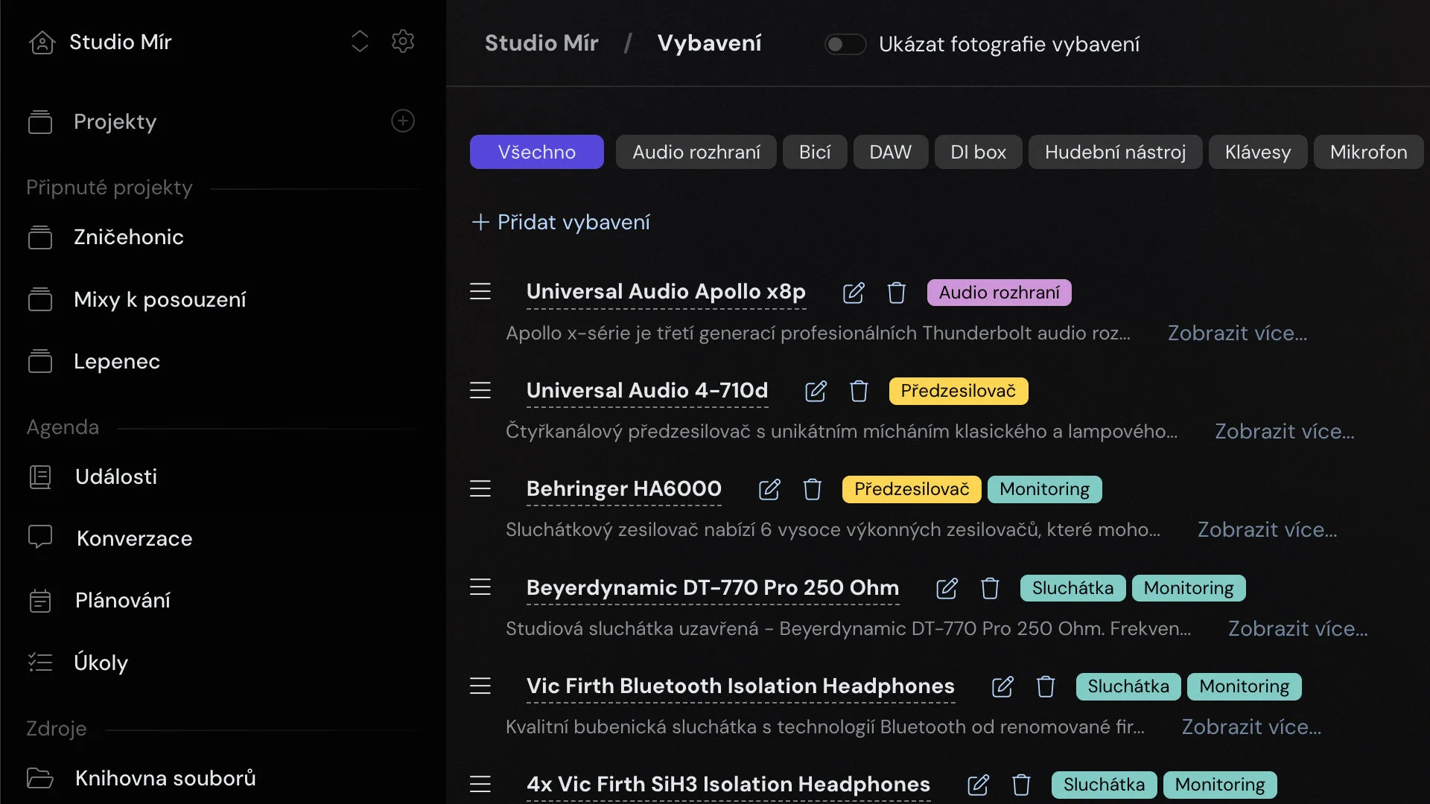Open Universal Audio Apollo x8p title
This screenshot has width=1430, height=804.
point(666,291)
